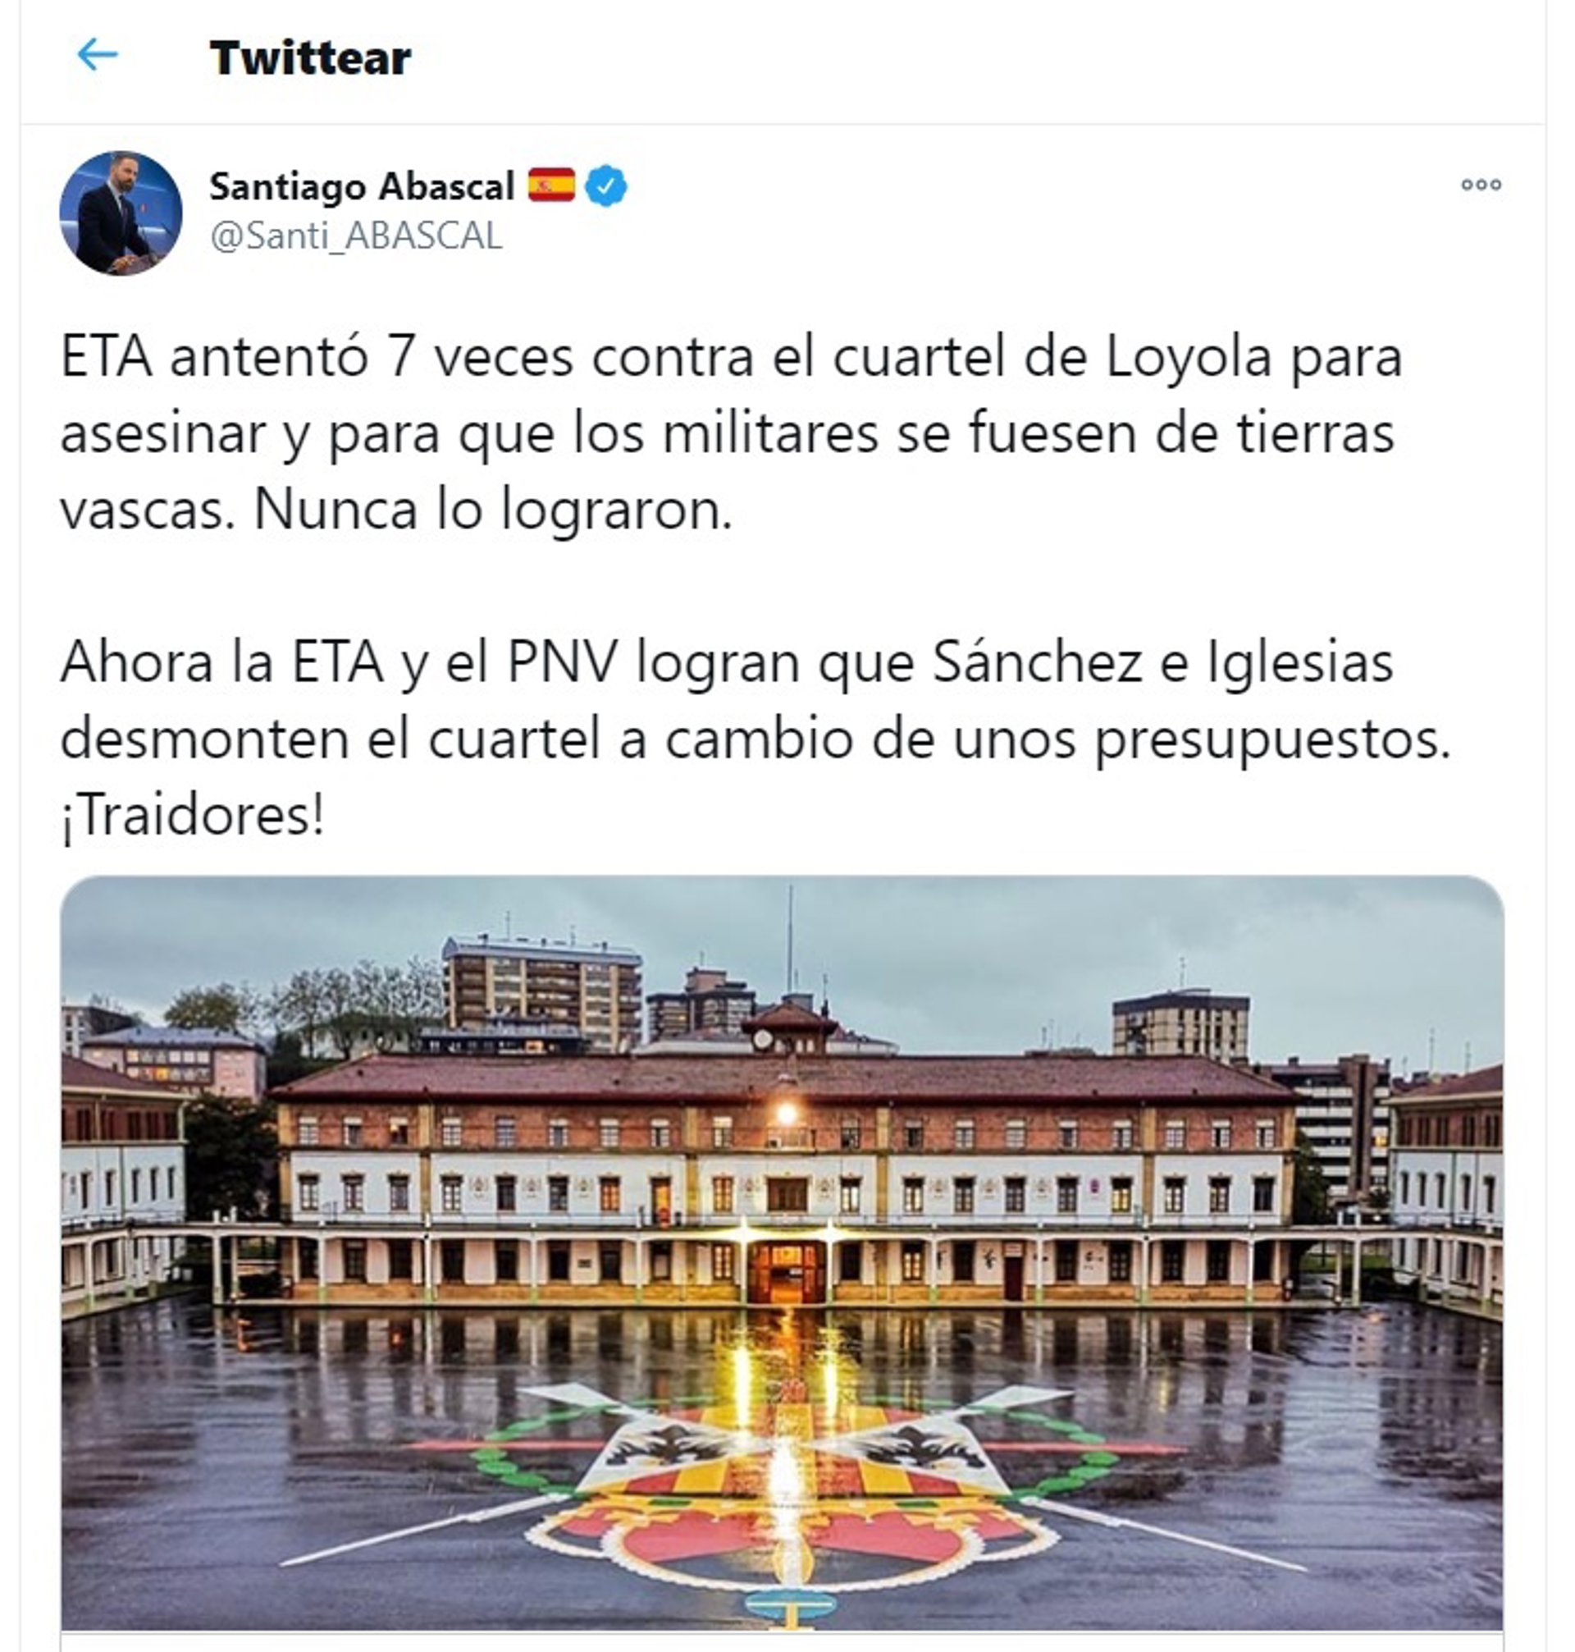Screen dimensions: 1575x1652
Task: Click the first tweet paragraph about Loyola
Action: (x=731, y=433)
